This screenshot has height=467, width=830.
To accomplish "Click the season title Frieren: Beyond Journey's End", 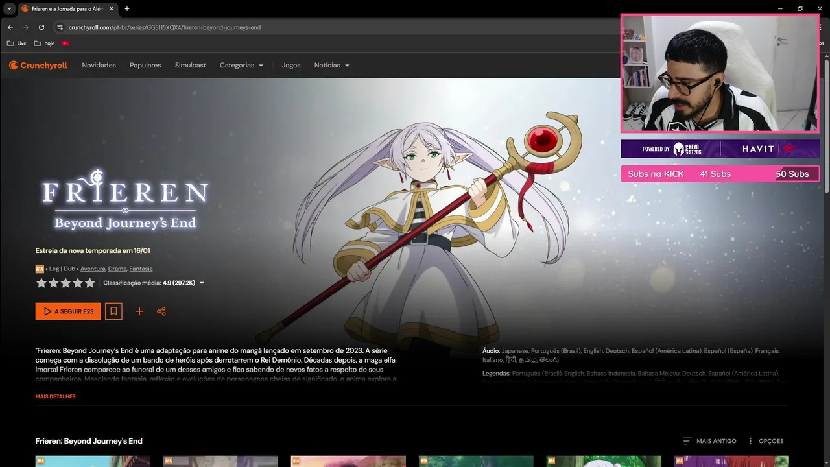I will point(89,441).
